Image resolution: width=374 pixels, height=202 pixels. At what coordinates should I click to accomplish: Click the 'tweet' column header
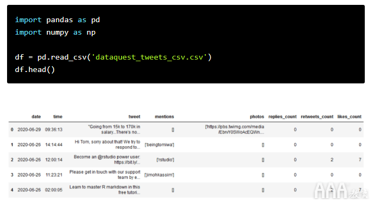pyautogui.click(x=134, y=116)
